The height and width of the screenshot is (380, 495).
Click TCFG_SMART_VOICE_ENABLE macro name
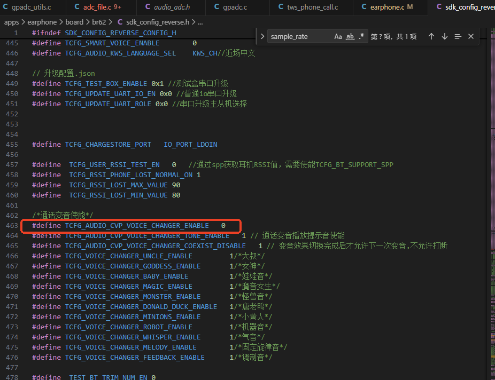coord(112,43)
